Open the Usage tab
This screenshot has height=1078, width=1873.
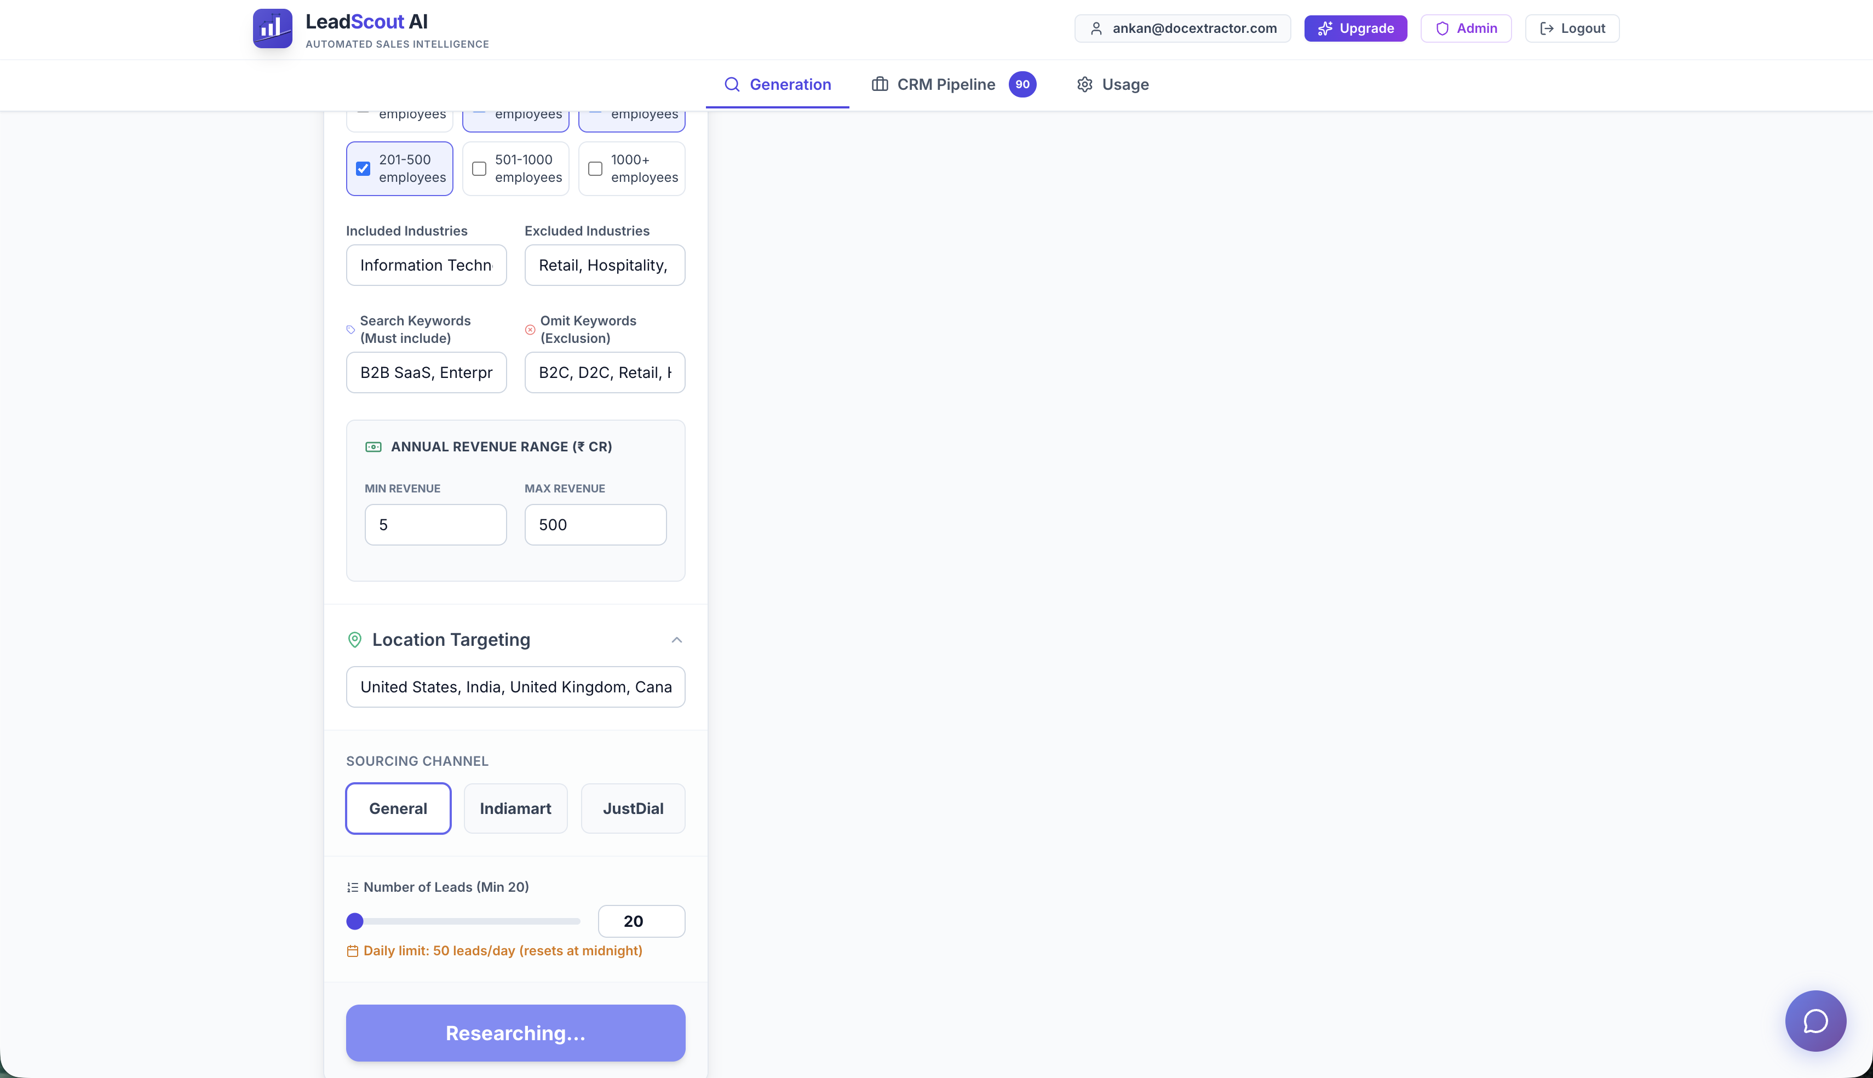tap(1125, 84)
